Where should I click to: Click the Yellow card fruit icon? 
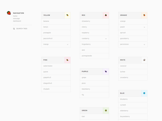67,15
